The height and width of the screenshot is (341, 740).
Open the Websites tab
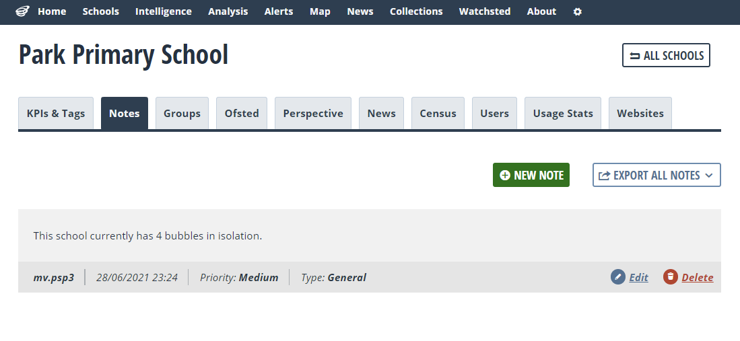pos(640,113)
